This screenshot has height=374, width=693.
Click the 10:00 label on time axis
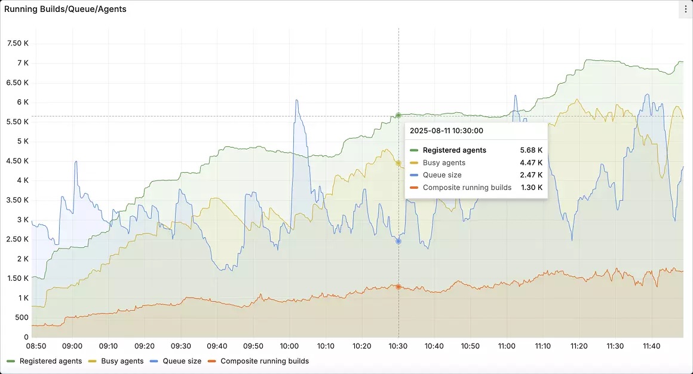289,347
